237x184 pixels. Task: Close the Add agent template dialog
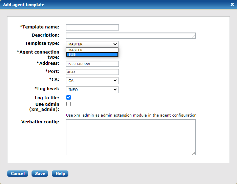pyautogui.click(x=232, y=5)
